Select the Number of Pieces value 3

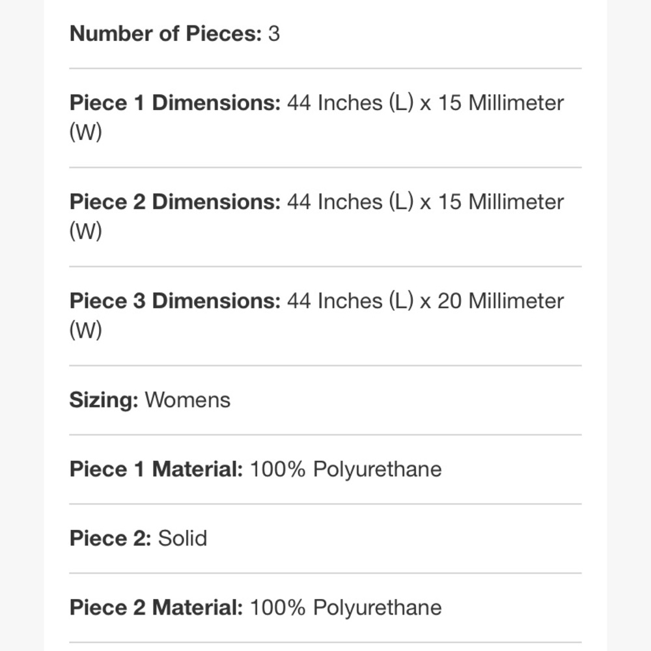[274, 34]
